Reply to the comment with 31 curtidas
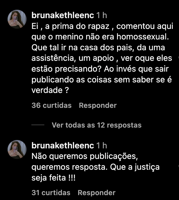The image size is (179, 200). pos(97,193)
